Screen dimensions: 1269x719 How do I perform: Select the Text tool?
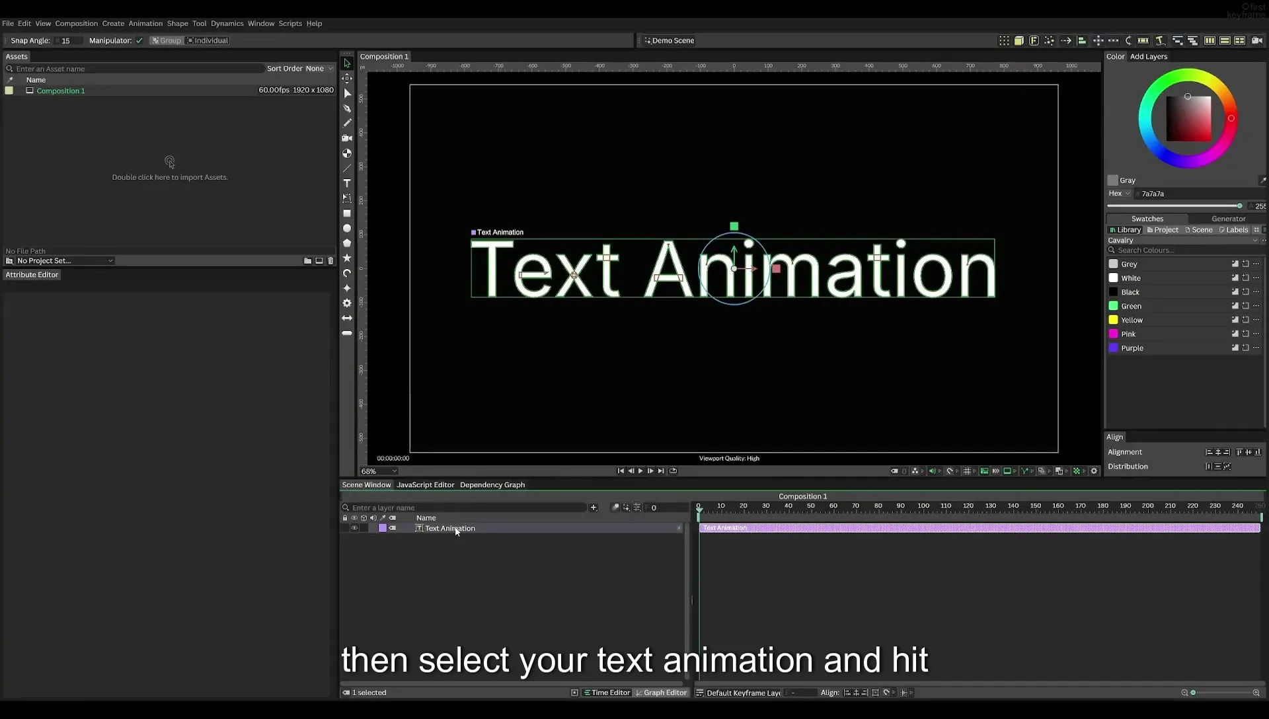tap(347, 183)
